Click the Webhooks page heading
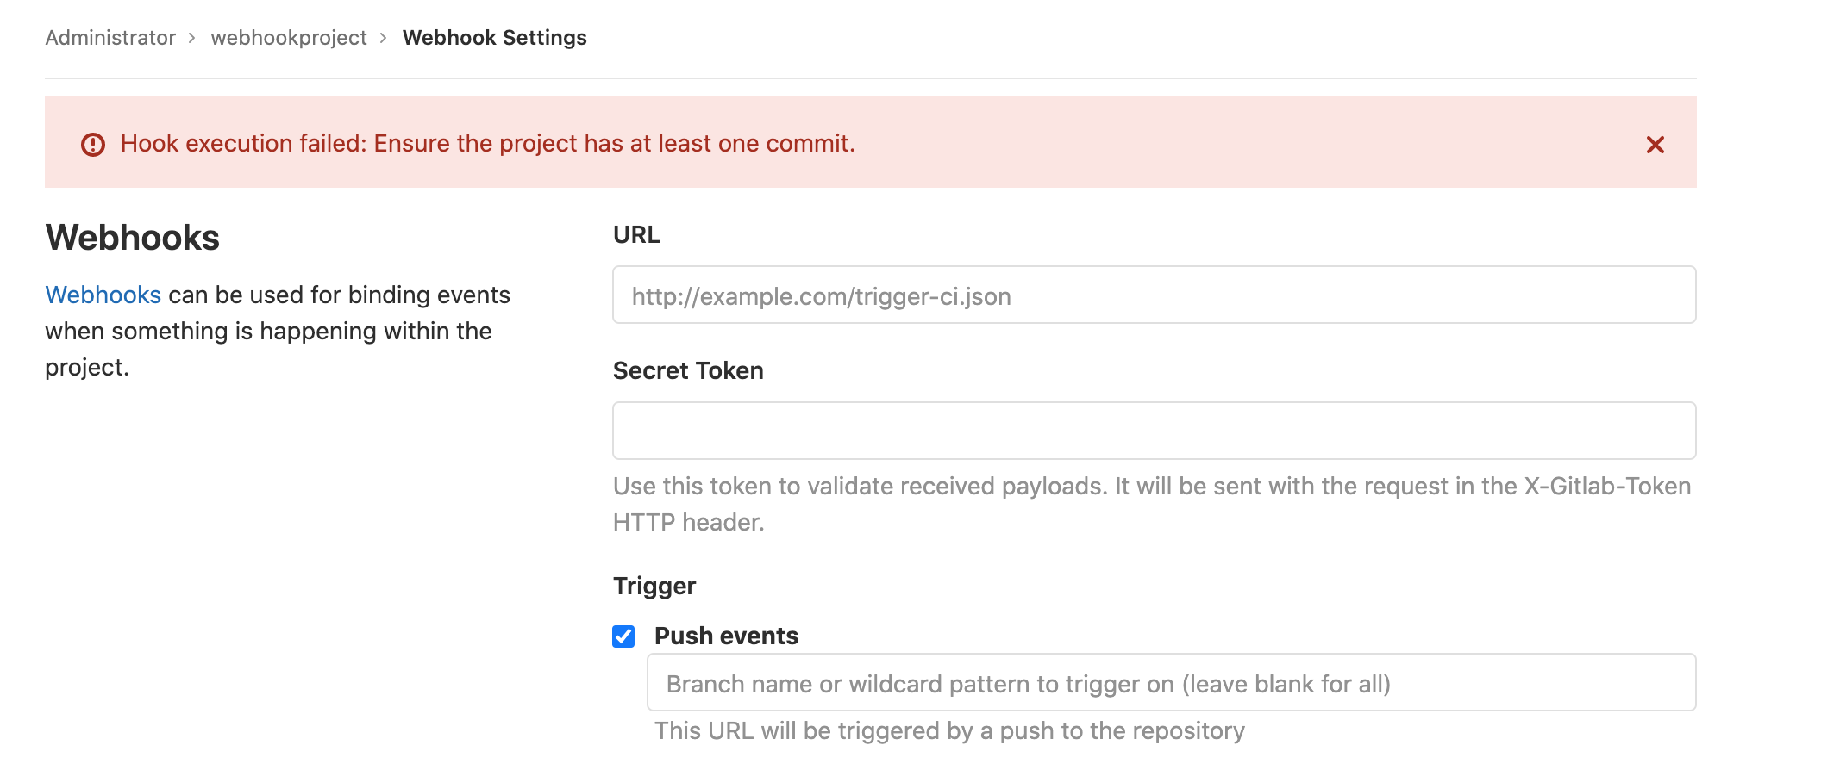The width and height of the screenshot is (1840, 770). (133, 238)
